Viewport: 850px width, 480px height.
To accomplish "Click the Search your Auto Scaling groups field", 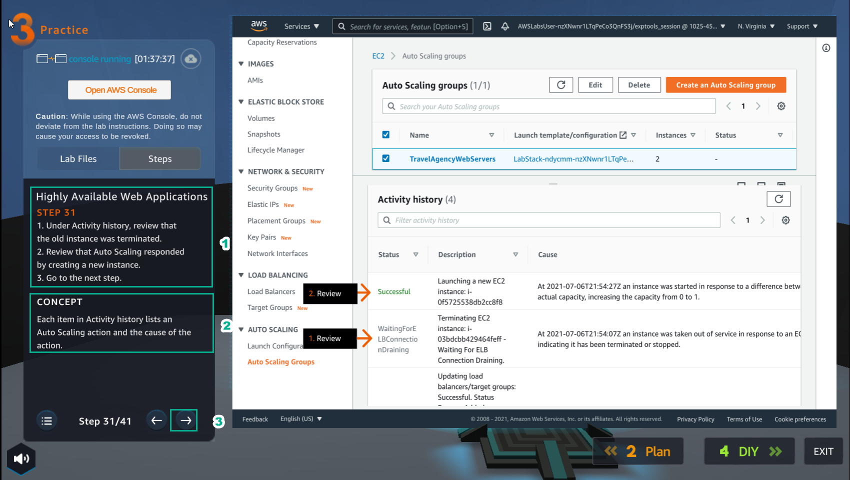I will [549, 106].
